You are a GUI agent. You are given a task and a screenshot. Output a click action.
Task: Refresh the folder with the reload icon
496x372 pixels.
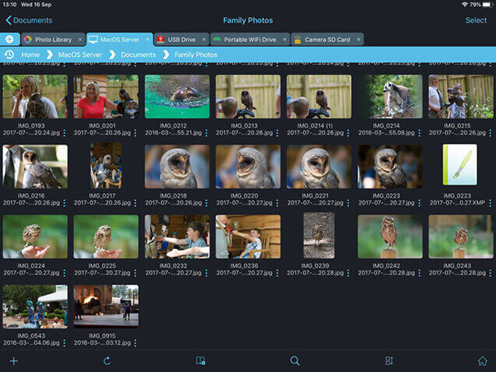[x=107, y=361]
